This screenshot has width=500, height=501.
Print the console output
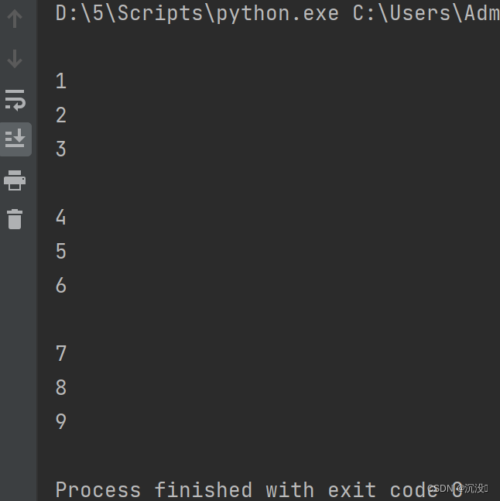15,180
